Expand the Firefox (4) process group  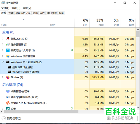(x=3, y=77)
